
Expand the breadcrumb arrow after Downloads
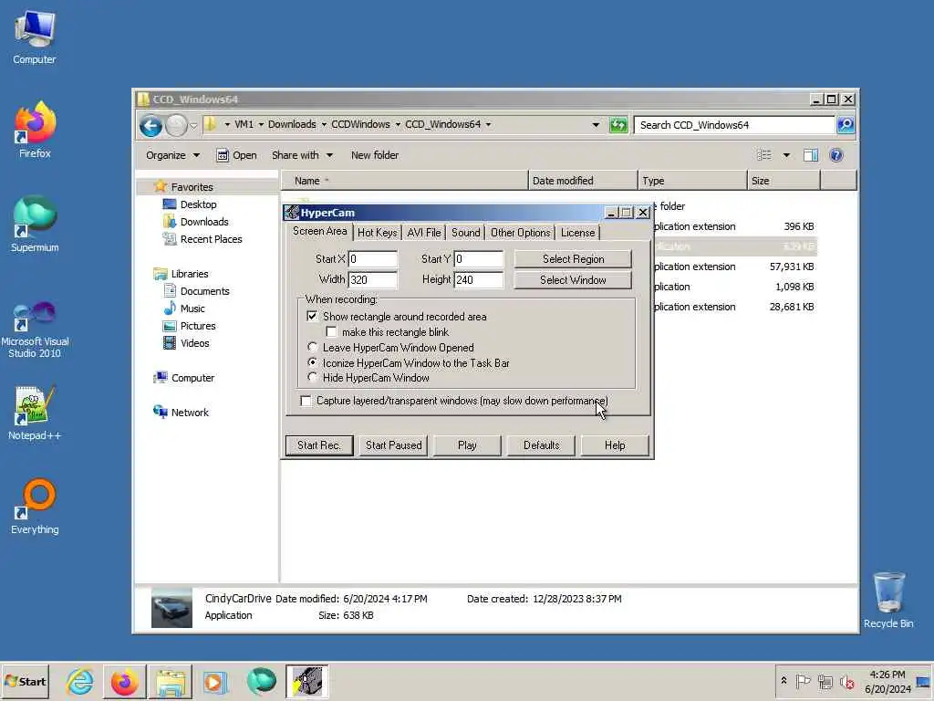(324, 124)
